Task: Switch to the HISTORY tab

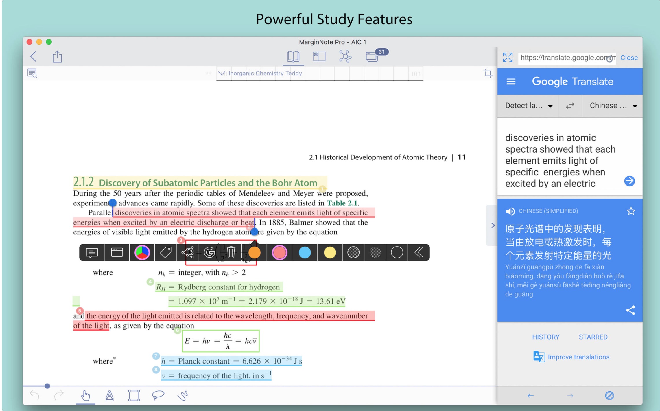Action: click(546, 337)
